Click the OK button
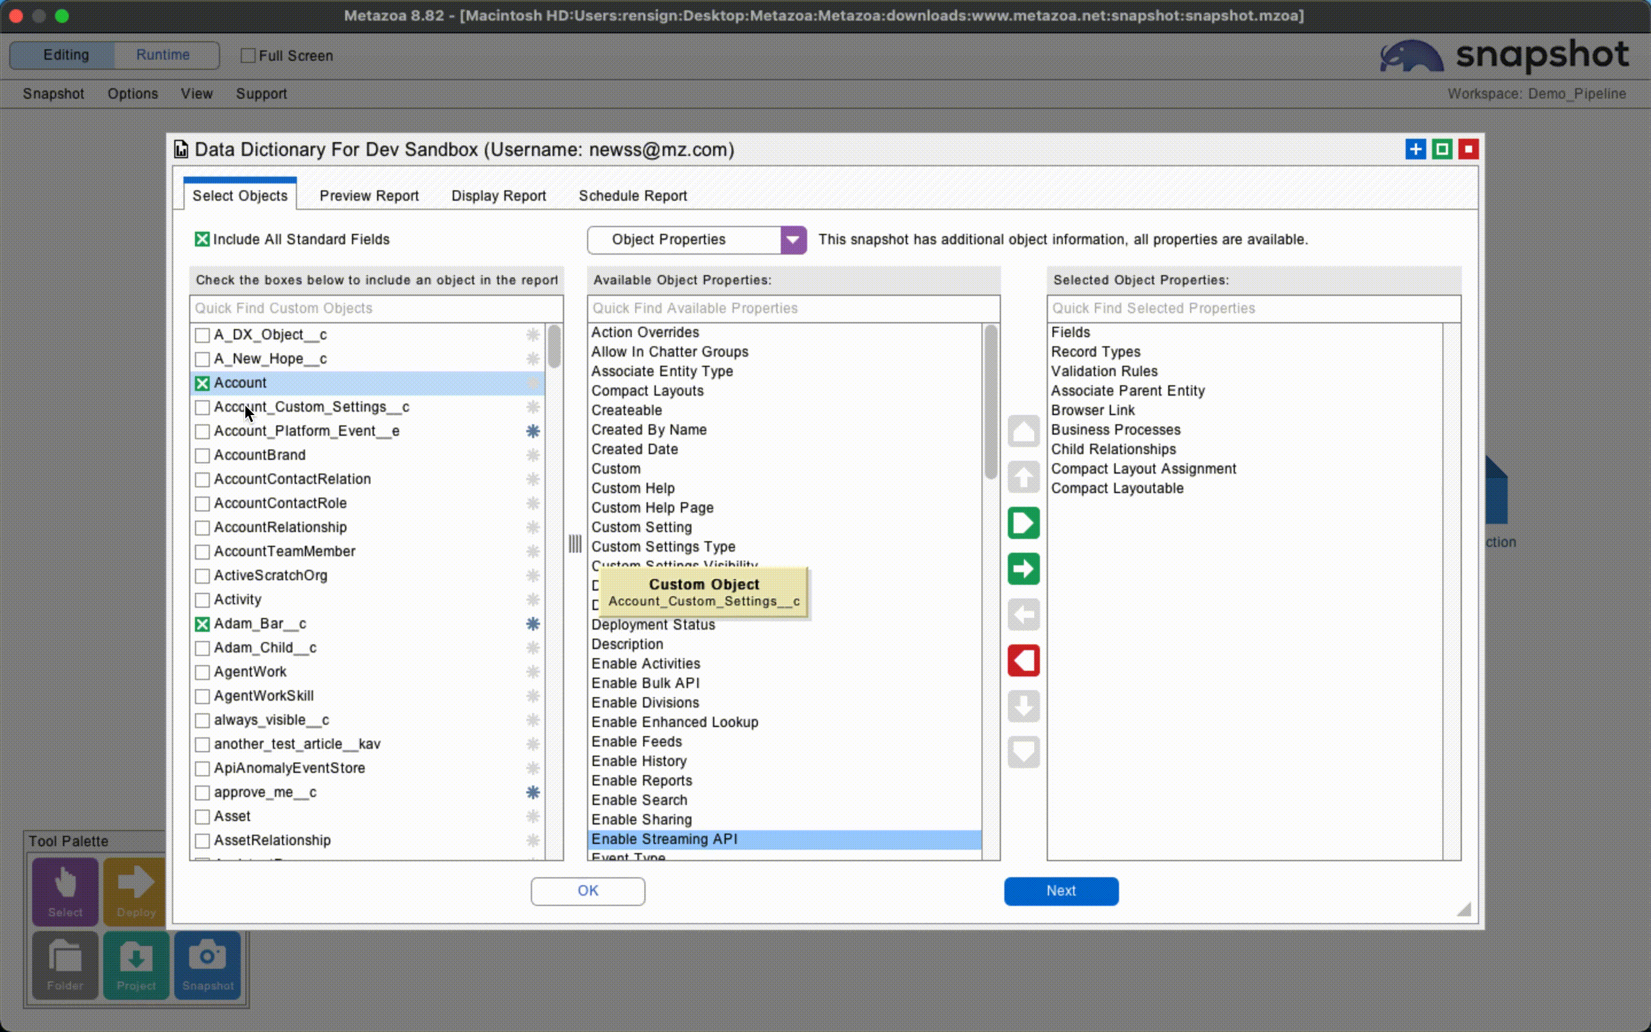1651x1032 pixels. [x=588, y=891]
